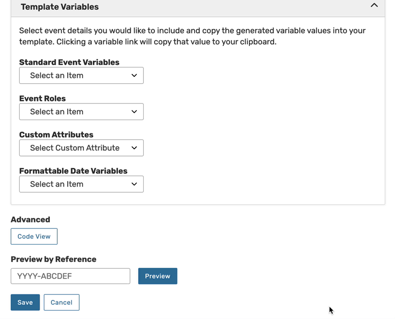
Task: Click the Custom Attributes label text
Action: [x=56, y=134]
